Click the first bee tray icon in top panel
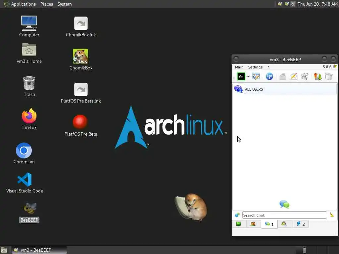Image resolution: width=339 pixels, height=254 pixels. 280,4
